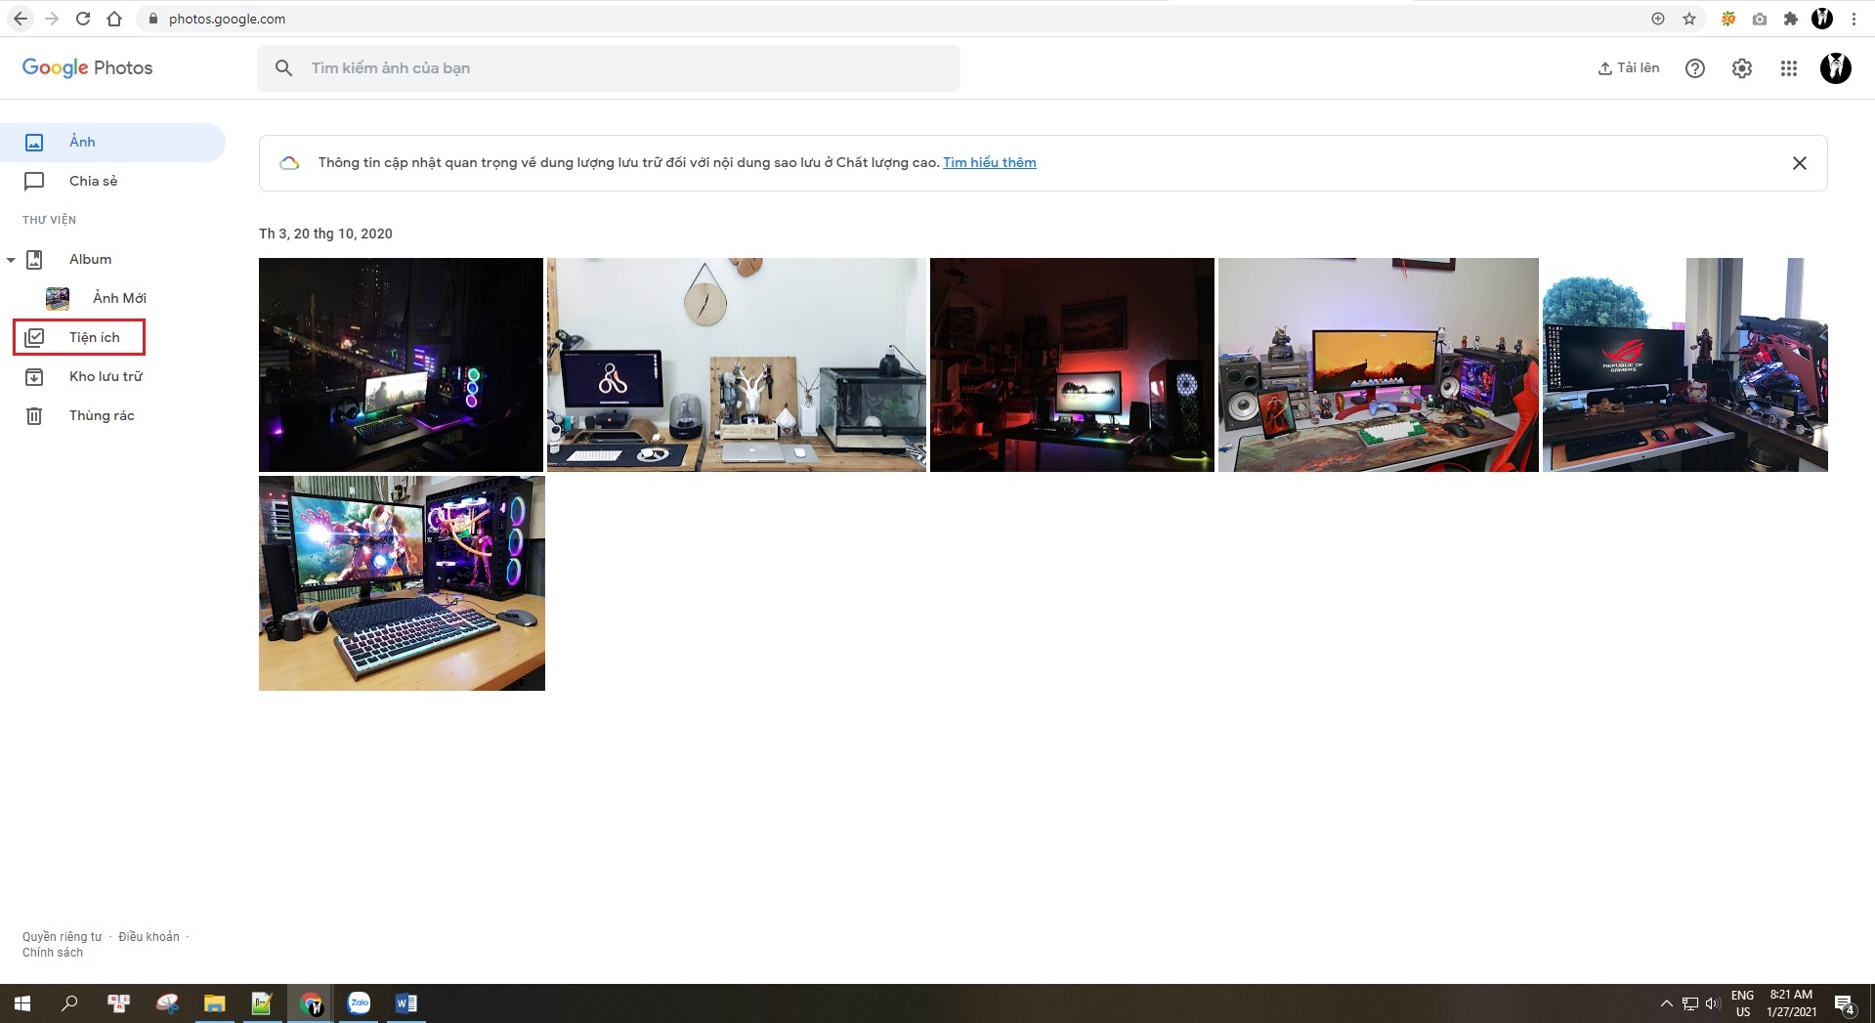Screen dimensions: 1875x1023
Task: Open the Google Photos settings gear
Action: point(1742,67)
